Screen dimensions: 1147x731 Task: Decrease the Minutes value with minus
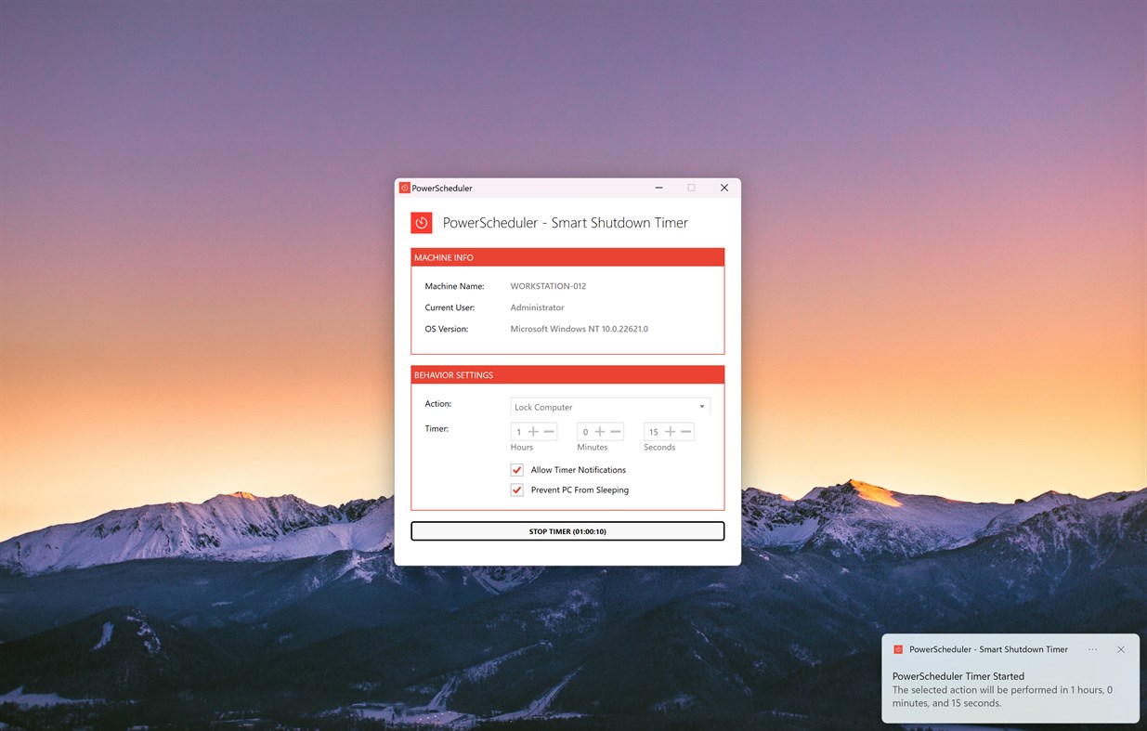pos(616,432)
